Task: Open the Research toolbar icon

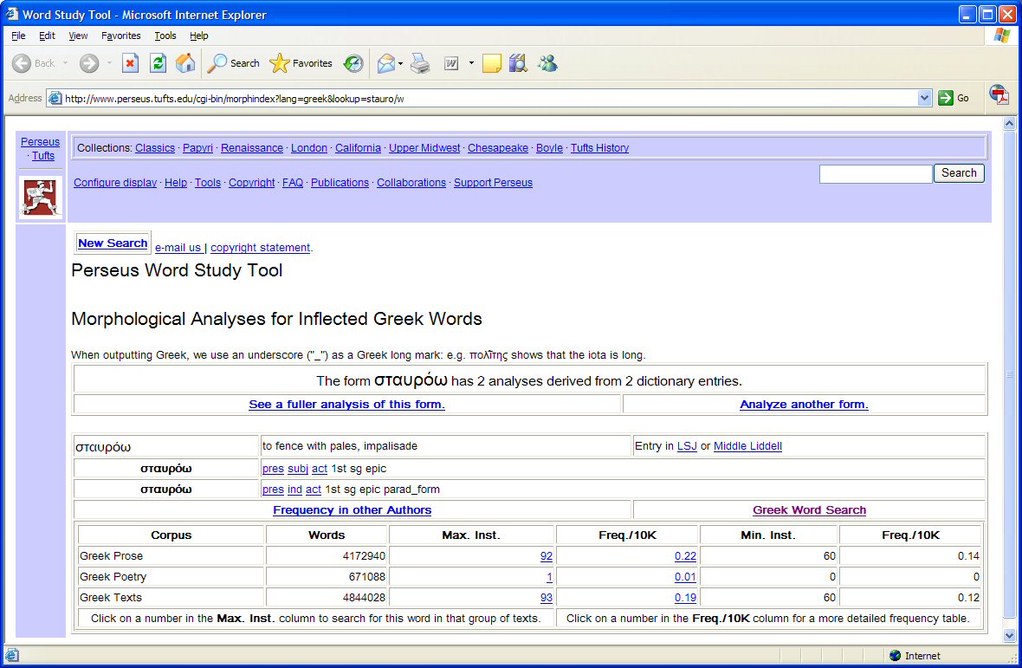Action: point(518,63)
